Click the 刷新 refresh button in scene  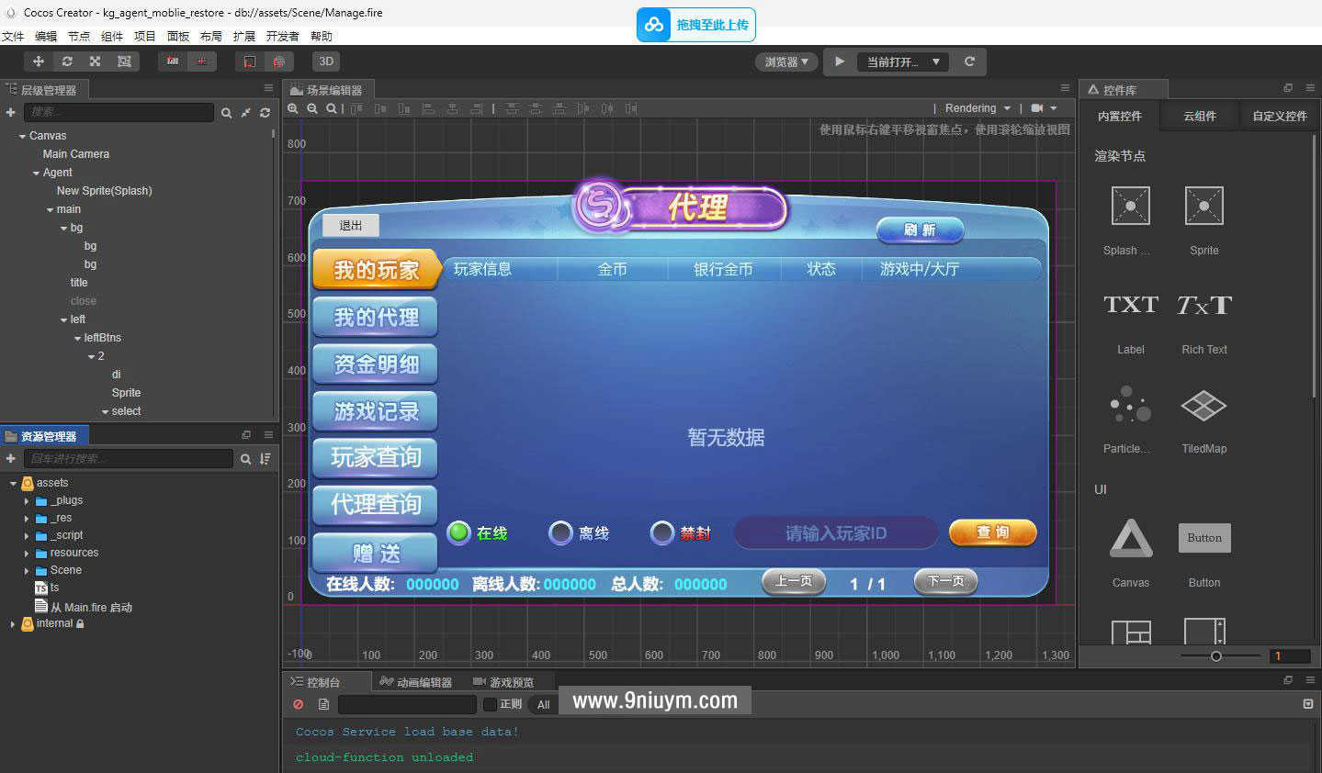920,230
